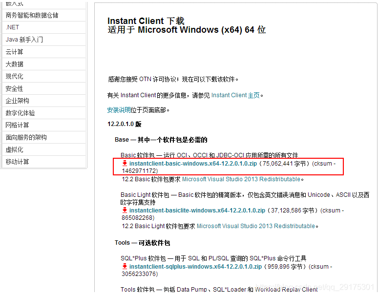Open 数字化体验 sidebar item
The width and height of the screenshot is (378, 296).
coord(43,113)
